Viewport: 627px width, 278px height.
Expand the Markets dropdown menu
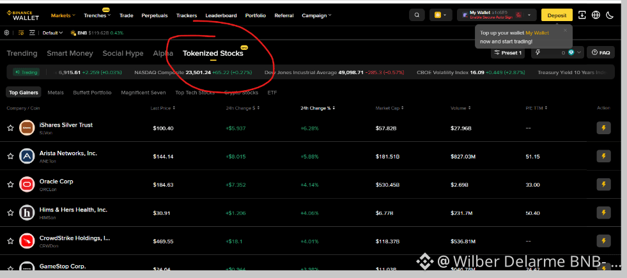63,15
